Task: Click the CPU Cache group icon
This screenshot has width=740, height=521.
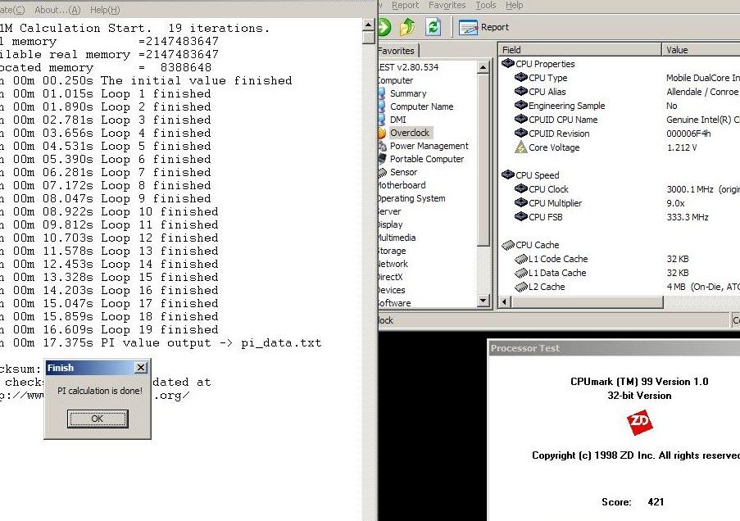Action: (x=508, y=245)
